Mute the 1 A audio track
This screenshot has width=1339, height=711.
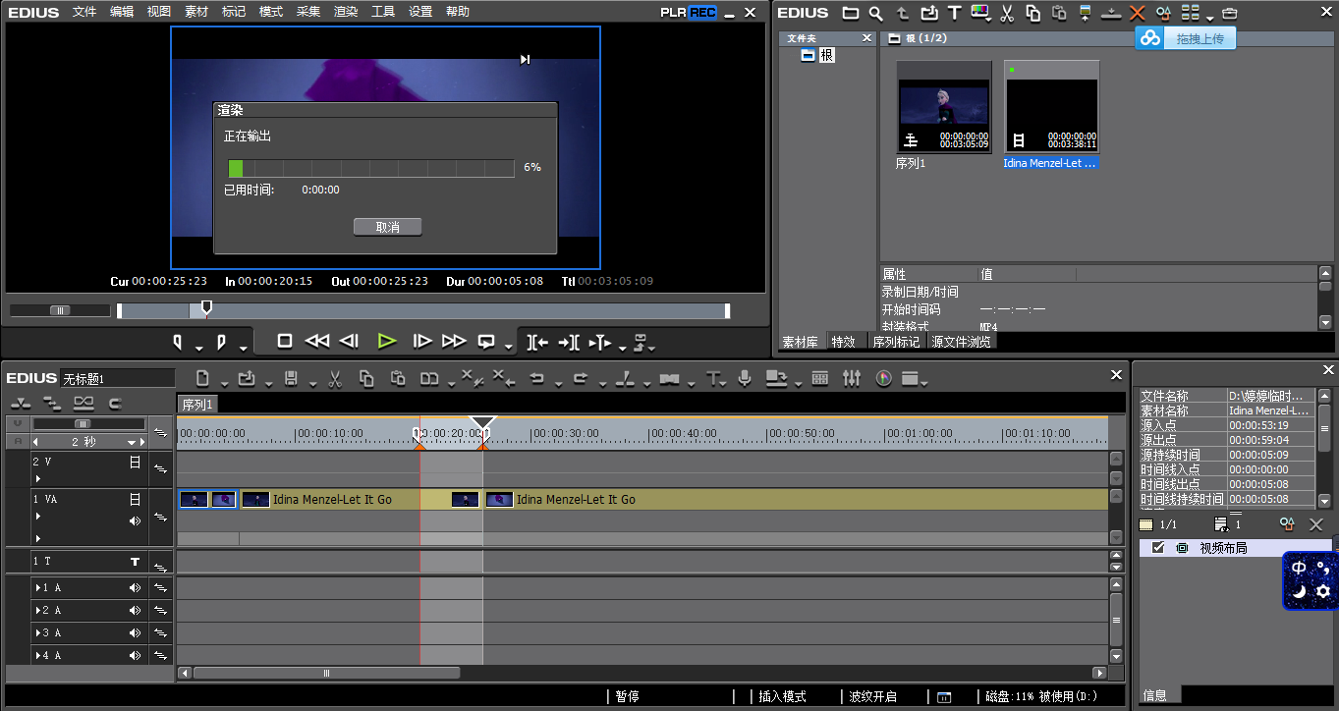[x=135, y=587]
